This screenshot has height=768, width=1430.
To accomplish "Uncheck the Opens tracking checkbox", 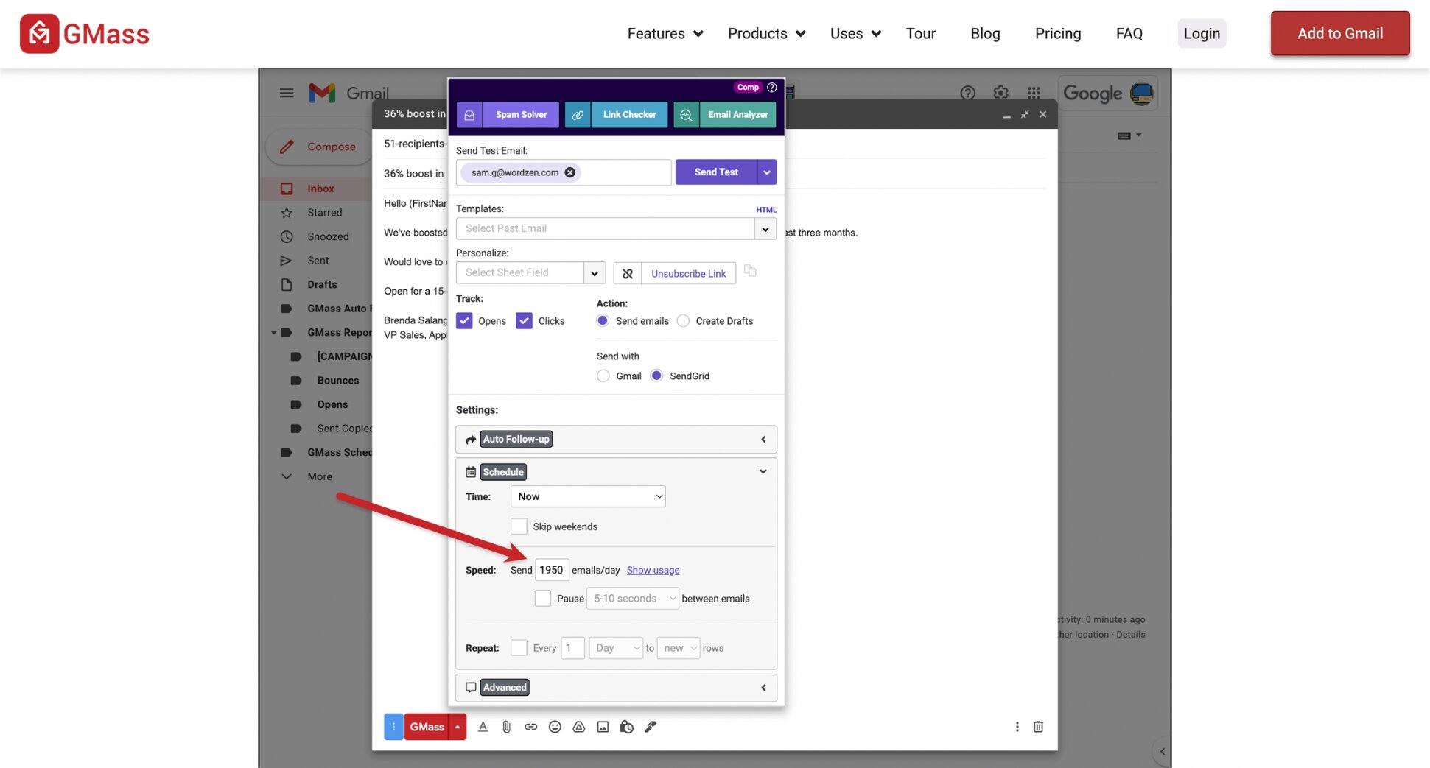I will point(464,321).
